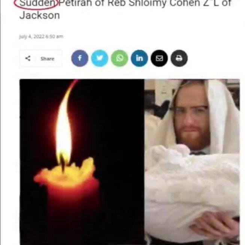The image size is (245, 245).
Task: Open the photo of the bearded man
Action: (192, 162)
